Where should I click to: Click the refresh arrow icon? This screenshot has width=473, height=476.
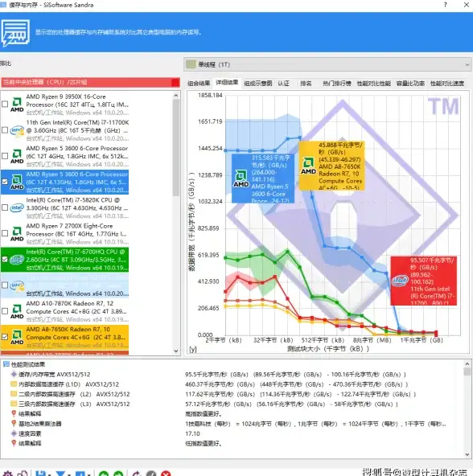[136, 474]
